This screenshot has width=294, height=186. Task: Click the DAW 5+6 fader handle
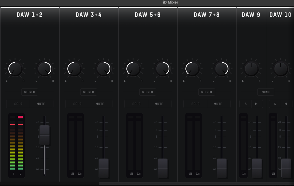(x=163, y=168)
